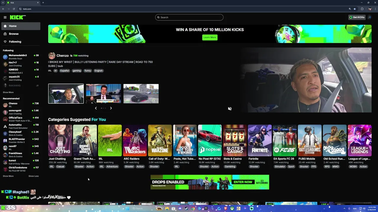Open iQMEGO channel in Following list

[x=21, y=71]
